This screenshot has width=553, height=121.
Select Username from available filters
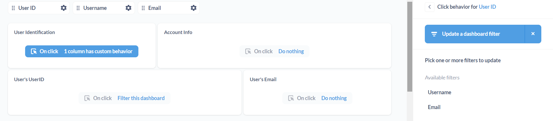click(x=439, y=92)
